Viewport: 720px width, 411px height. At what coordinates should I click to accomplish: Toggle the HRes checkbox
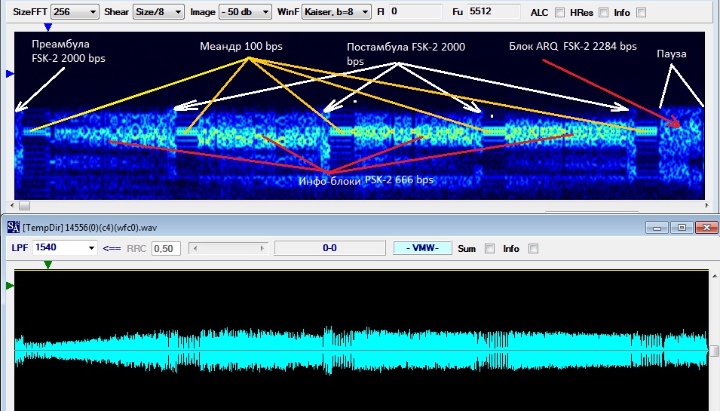click(x=603, y=12)
